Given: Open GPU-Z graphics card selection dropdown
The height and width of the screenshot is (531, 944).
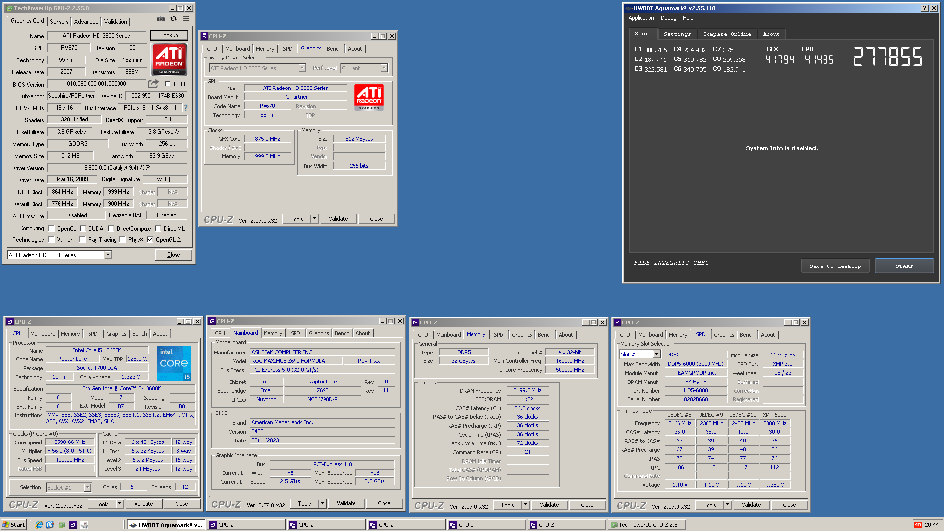Looking at the screenshot, I should (108, 255).
